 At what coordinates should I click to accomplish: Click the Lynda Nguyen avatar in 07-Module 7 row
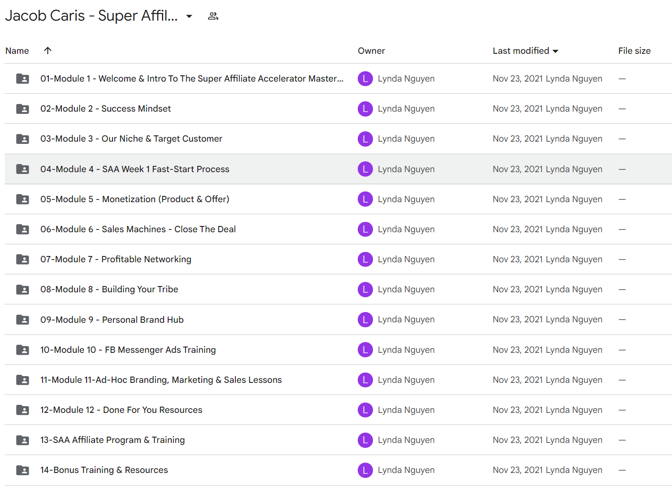(x=365, y=259)
